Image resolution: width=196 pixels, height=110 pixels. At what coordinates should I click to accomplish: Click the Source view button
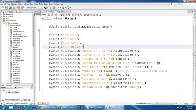coord(37,15)
